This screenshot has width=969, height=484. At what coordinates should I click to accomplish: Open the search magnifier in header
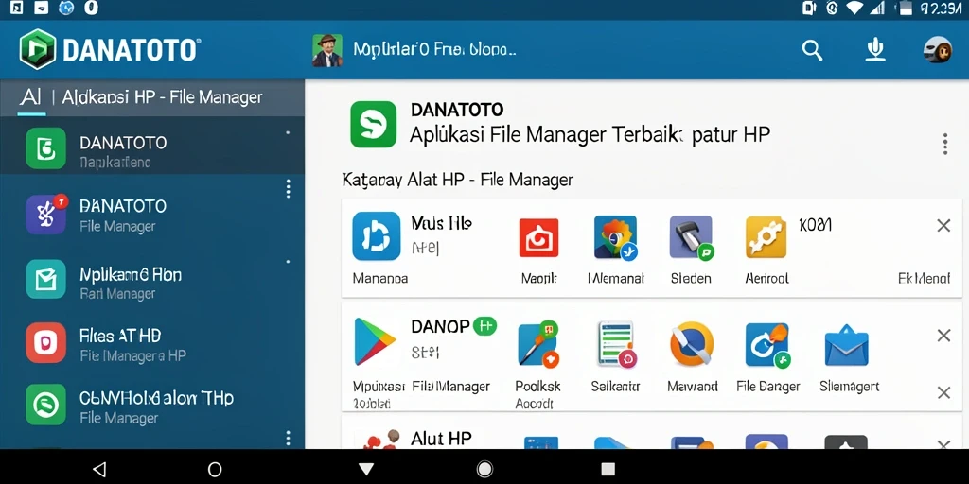pyautogui.click(x=812, y=50)
